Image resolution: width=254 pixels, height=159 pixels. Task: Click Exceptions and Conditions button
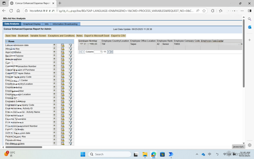coord(61,36)
